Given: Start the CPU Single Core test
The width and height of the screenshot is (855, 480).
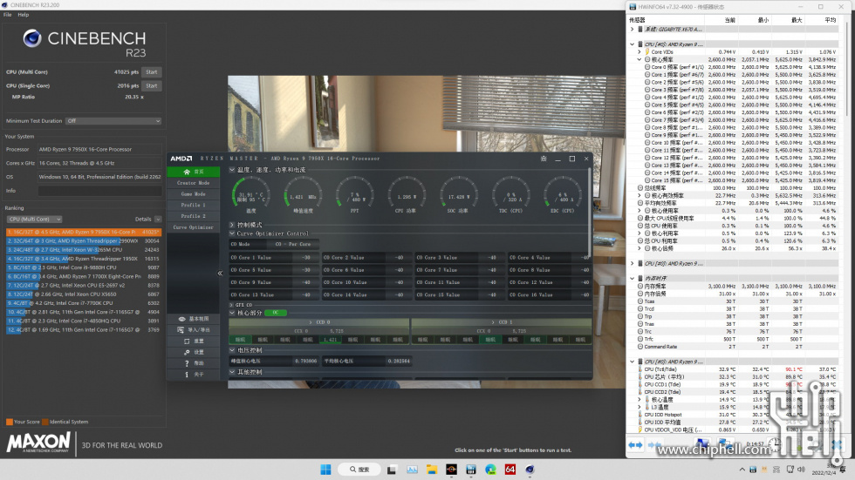Looking at the screenshot, I should 152,85.
